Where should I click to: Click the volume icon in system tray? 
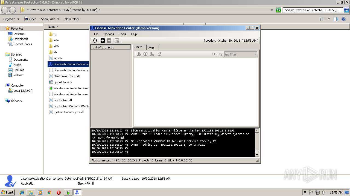click(324, 192)
